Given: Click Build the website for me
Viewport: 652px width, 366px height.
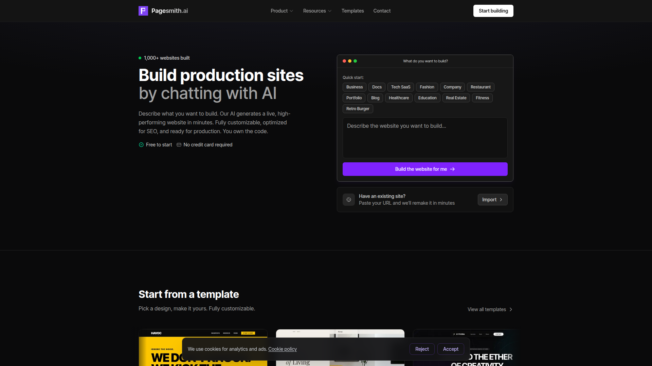Looking at the screenshot, I should pos(425,169).
